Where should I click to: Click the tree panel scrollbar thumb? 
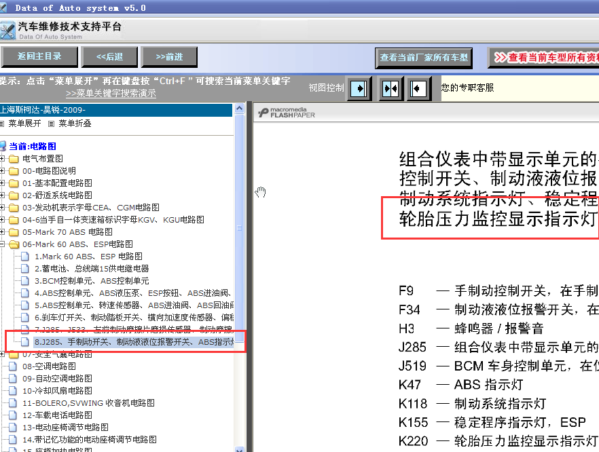(x=240, y=228)
